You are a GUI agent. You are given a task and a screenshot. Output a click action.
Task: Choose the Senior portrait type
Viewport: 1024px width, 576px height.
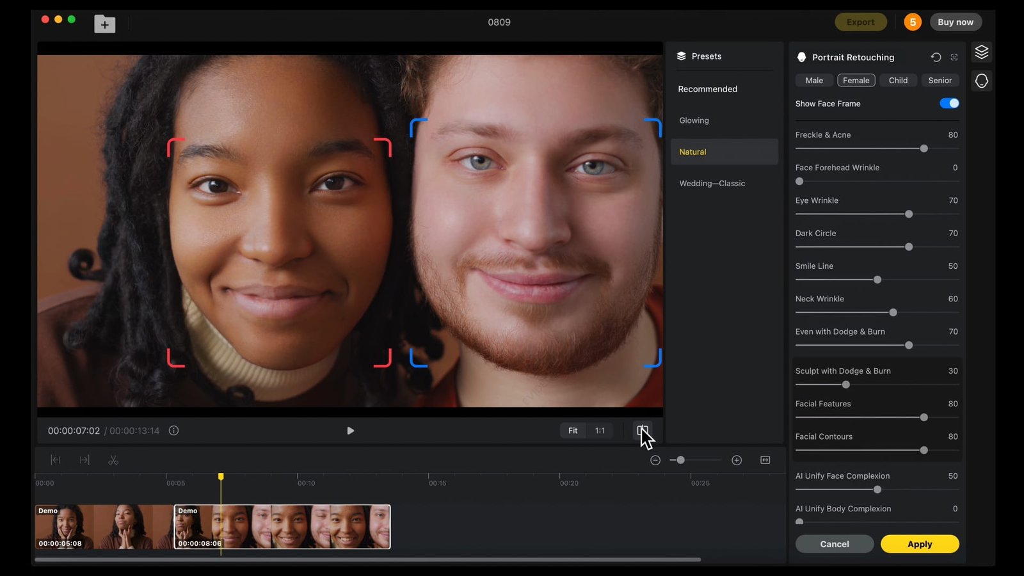(940, 81)
